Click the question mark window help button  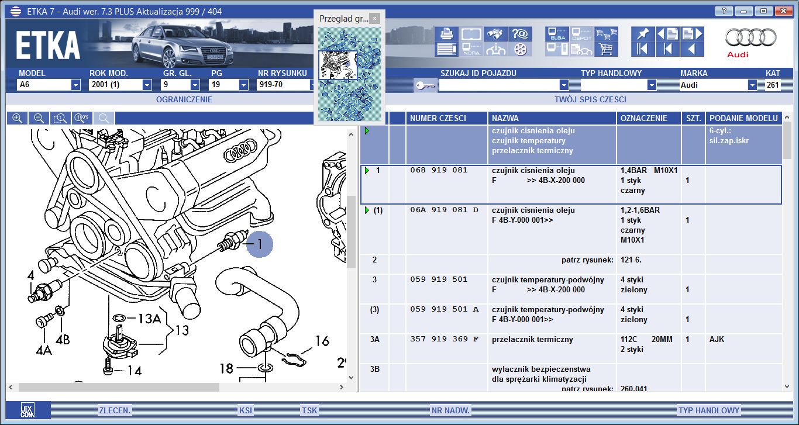click(x=724, y=11)
